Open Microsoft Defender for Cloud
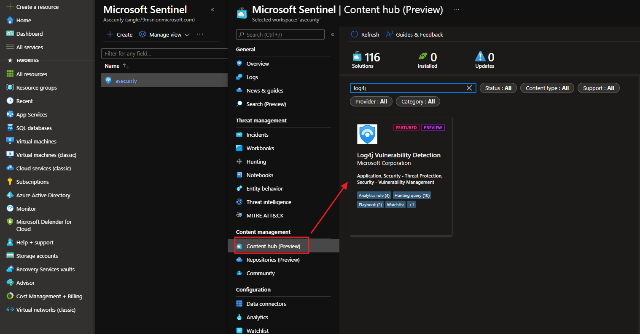Screen dimensions: 640x334 pos(44,225)
